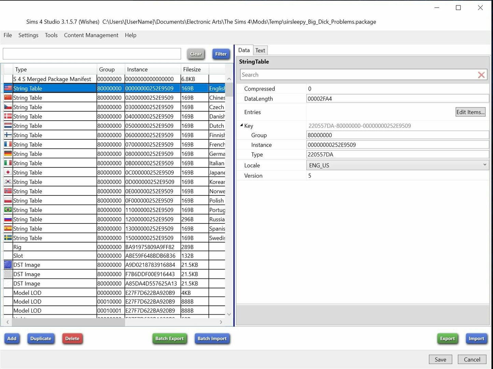493x369 pixels.
Task: Click the Chinese flag icon in the list
Action: click(x=8, y=97)
